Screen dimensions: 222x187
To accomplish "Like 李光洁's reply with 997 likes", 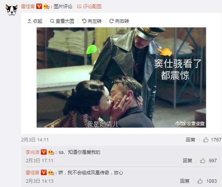I will pos(203,161).
